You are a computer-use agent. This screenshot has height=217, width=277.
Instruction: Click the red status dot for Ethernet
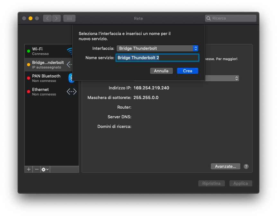tap(29, 92)
